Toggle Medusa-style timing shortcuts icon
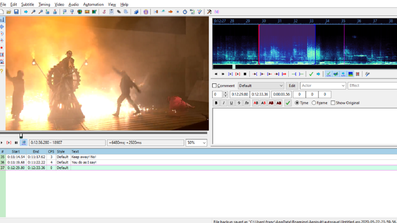Image resolution: width=397 pixels, height=223 pixels. (x=357, y=74)
